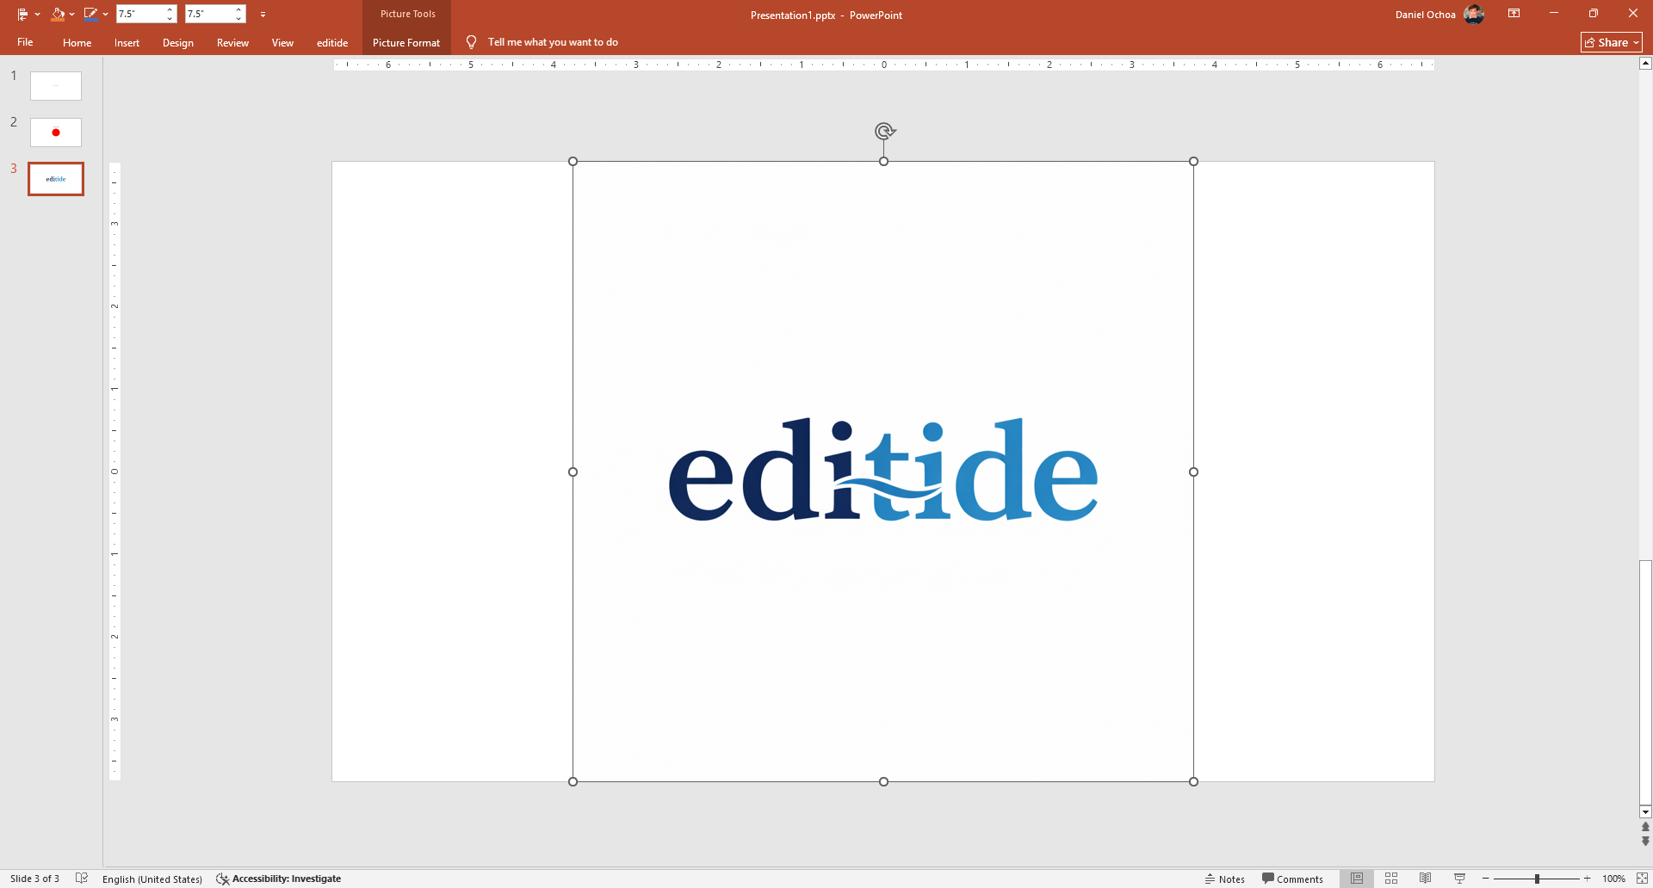Click Accessibility: Investigate status
Viewport: 1653px width, 888px height.
(279, 879)
